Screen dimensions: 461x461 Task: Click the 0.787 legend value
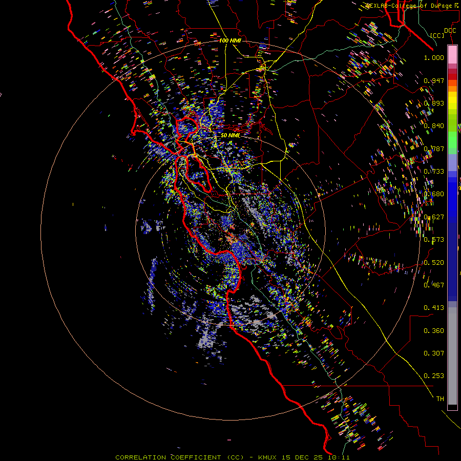[x=434, y=149]
